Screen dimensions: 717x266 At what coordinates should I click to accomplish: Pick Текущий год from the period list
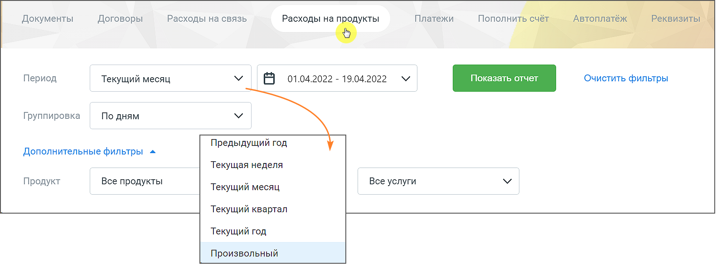click(273, 231)
